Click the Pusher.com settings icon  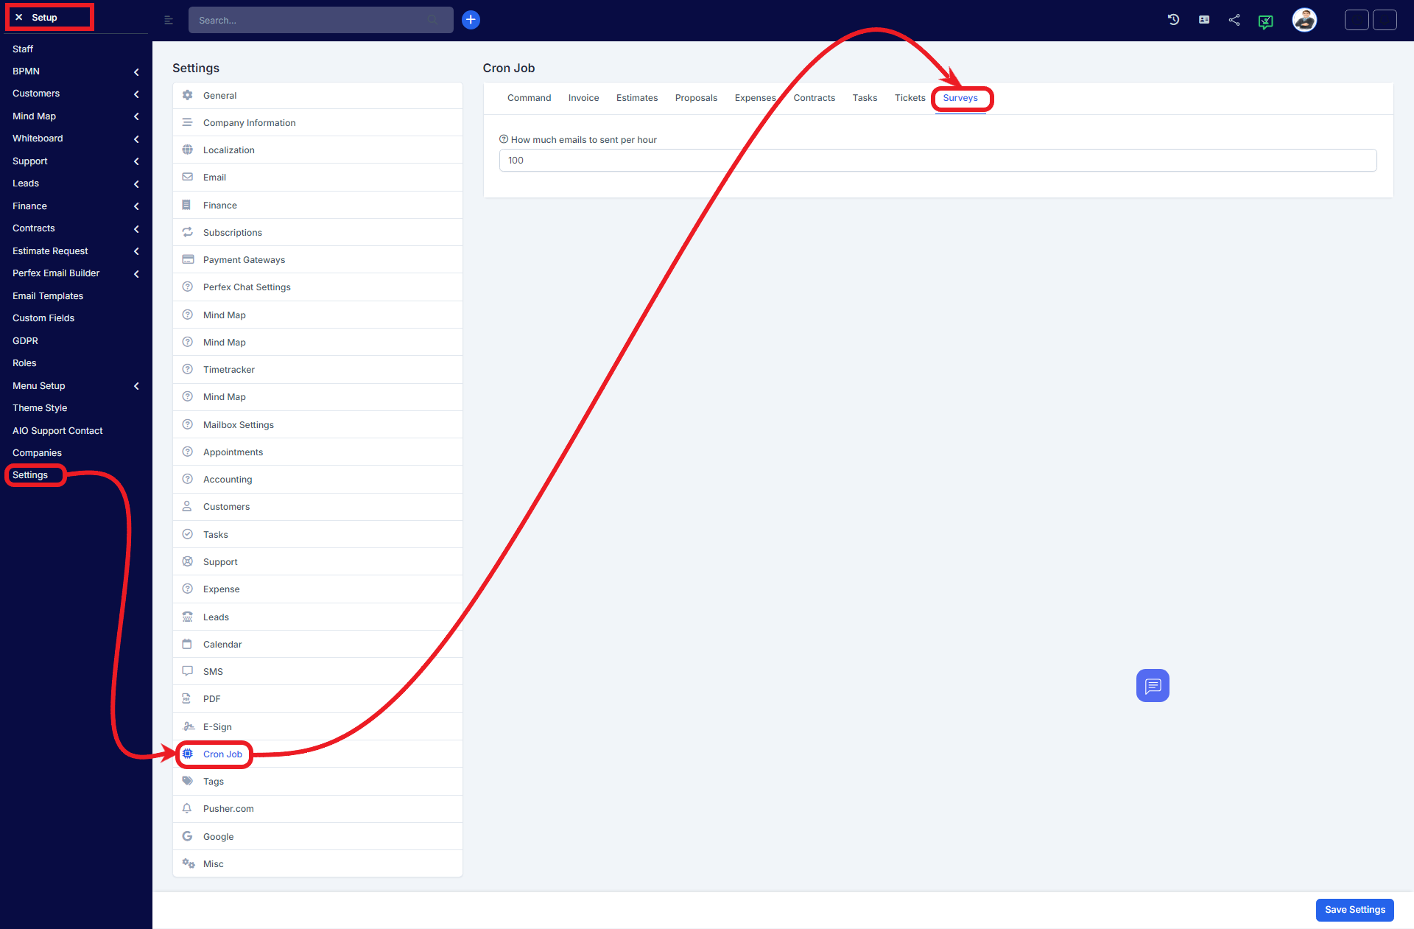click(x=188, y=809)
